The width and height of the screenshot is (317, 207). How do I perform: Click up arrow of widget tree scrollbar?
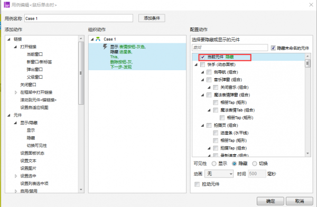pos(307,56)
